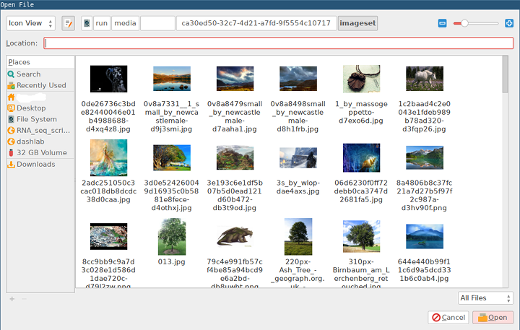Select thumbnail 8a4806b8c37fc...d3hv90f.png
The width and height of the screenshot is (520, 330).
425,158
